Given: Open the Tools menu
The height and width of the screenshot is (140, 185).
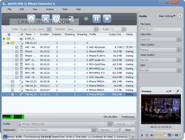Looking at the screenshot, I should click(x=65, y=9).
